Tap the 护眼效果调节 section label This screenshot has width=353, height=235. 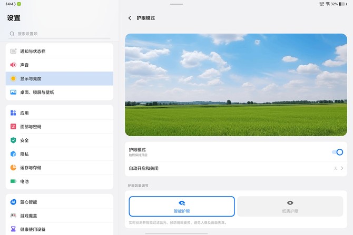[138, 186]
